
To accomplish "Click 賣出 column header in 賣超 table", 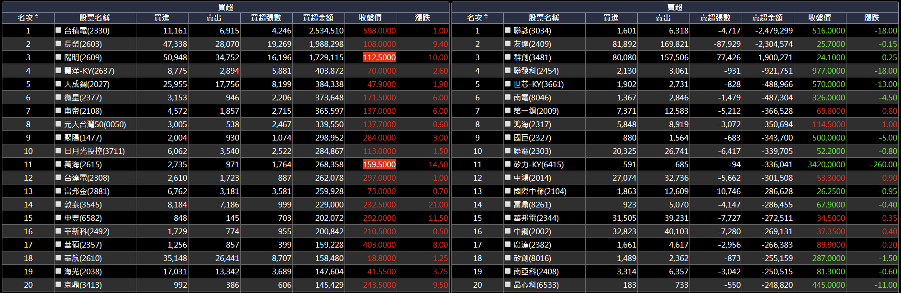I will 663,18.
